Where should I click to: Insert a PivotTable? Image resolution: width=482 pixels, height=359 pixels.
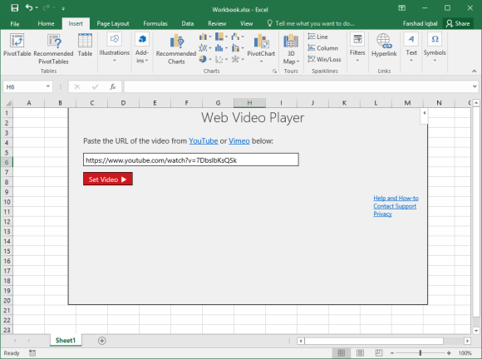[17, 45]
